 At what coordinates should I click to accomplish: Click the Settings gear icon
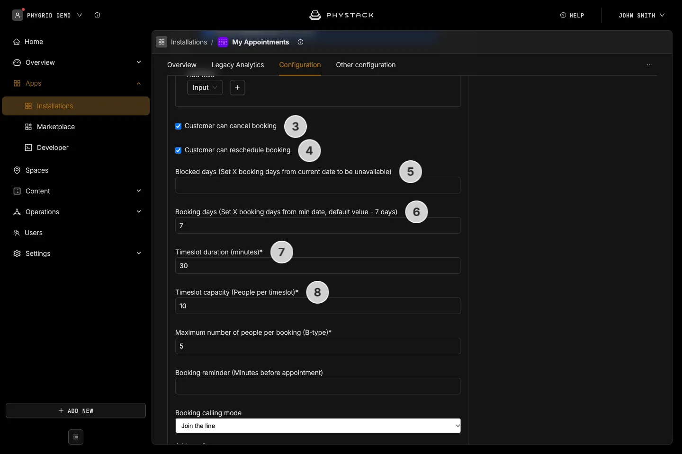(17, 253)
